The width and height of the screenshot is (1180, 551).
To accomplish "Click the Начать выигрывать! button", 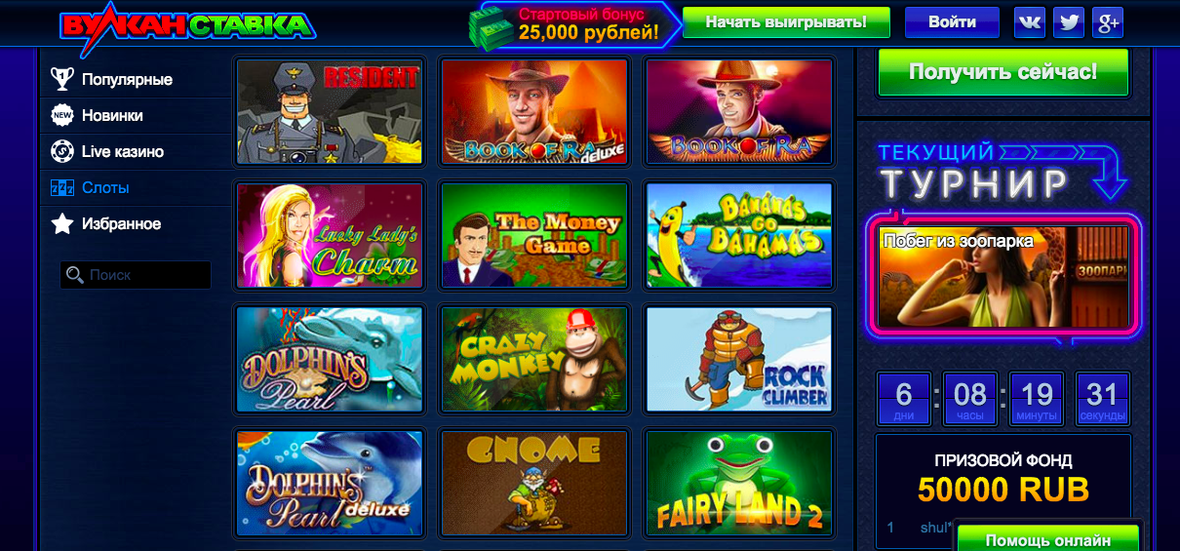I will tap(786, 22).
